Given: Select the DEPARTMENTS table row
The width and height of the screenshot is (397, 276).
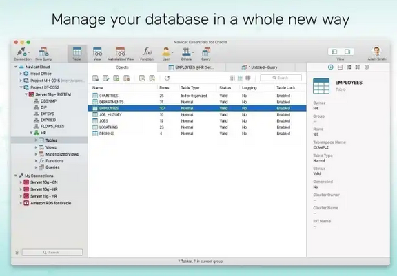Looking at the screenshot, I should click(197, 102).
